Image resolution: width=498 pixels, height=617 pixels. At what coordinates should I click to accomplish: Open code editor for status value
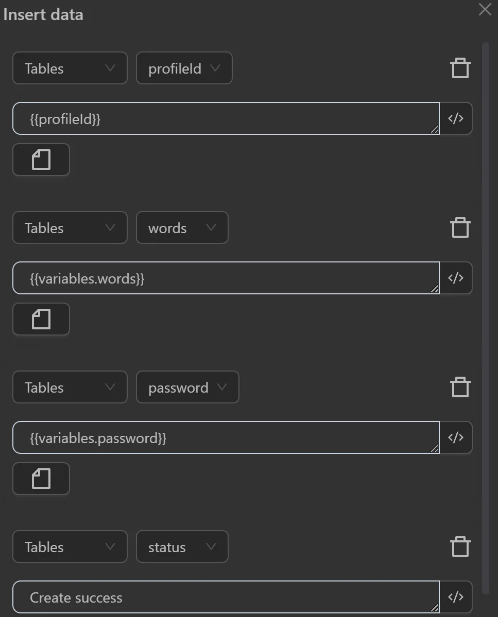click(x=456, y=596)
